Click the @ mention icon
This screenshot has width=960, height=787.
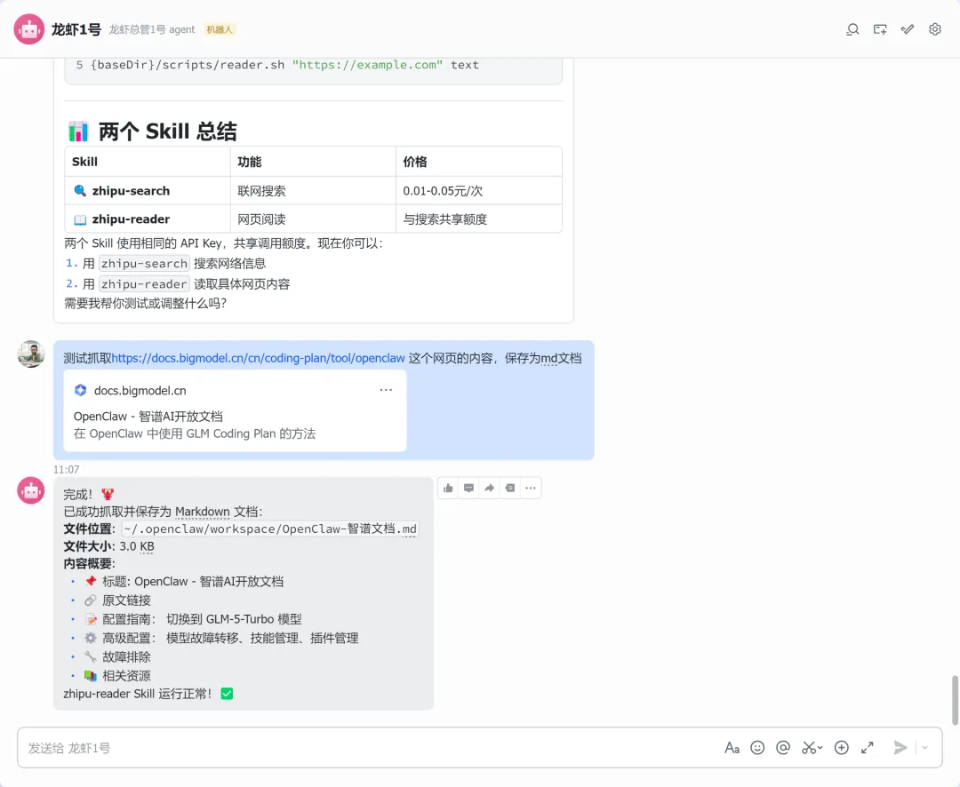coord(783,748)
